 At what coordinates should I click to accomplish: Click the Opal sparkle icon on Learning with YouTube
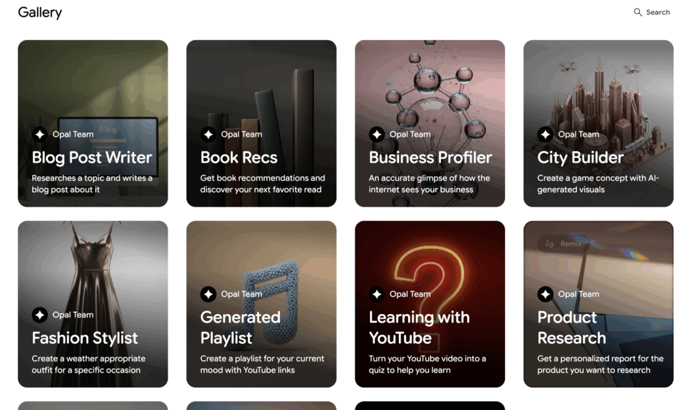tap(377, 294)
